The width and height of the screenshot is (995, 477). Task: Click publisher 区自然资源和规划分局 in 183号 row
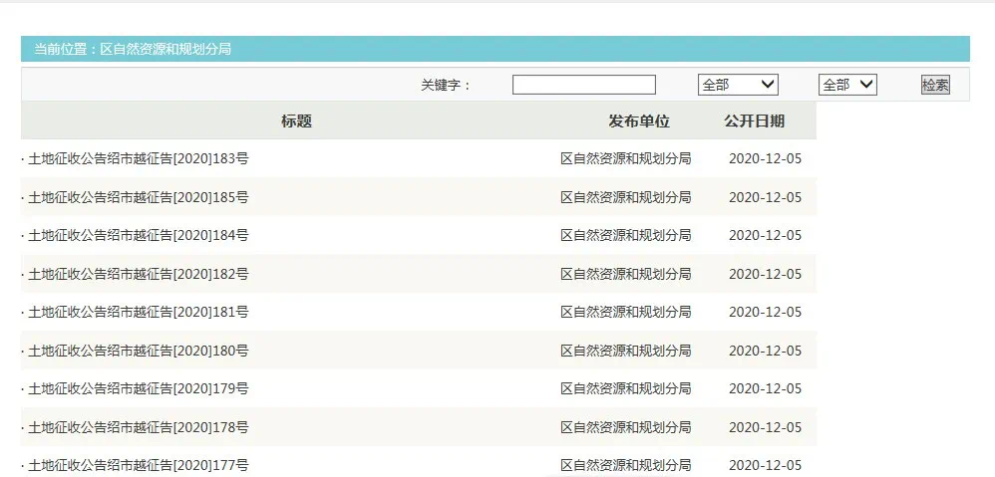626,158
